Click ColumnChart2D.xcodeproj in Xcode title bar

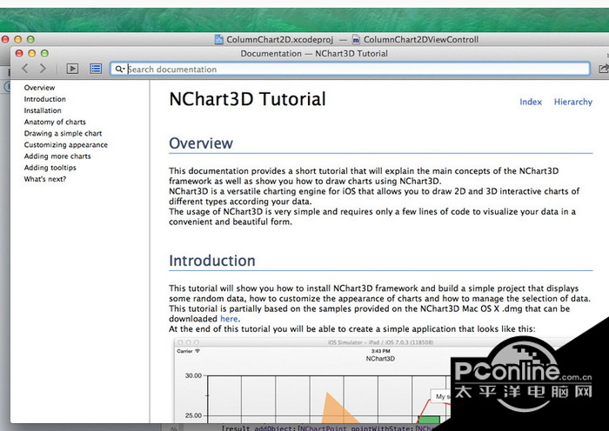click(x=274, y=39)
